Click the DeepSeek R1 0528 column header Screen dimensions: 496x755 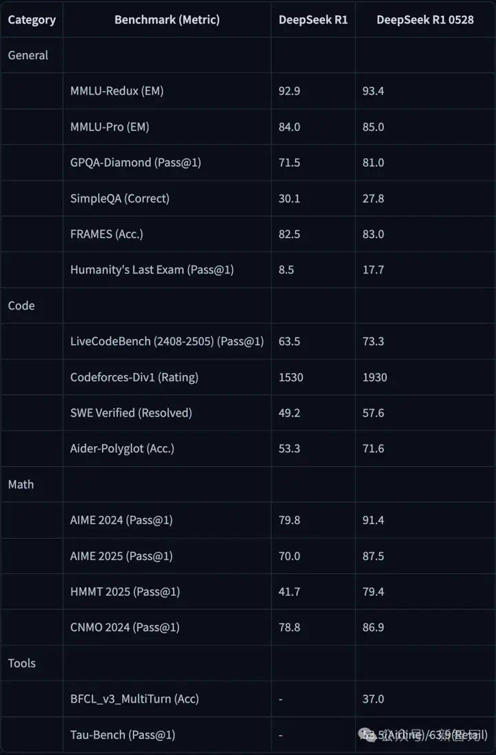coord(425,20)
